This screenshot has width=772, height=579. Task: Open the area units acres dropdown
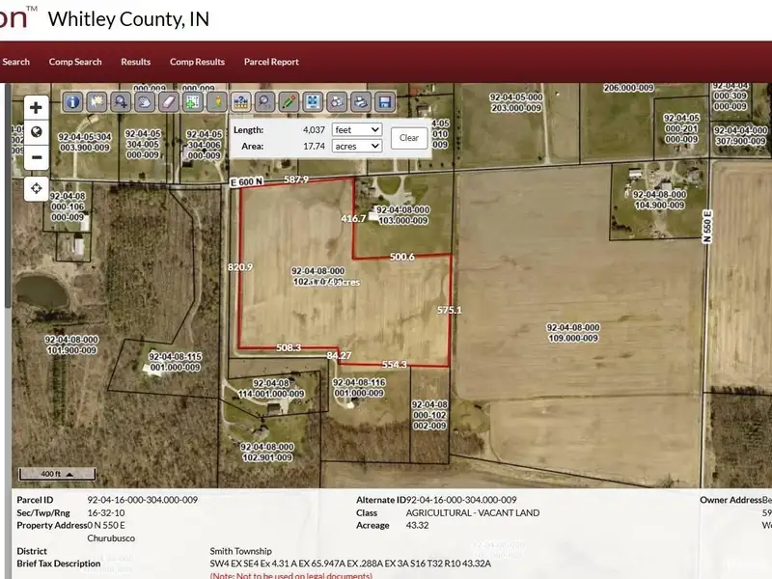pos(356,146)
